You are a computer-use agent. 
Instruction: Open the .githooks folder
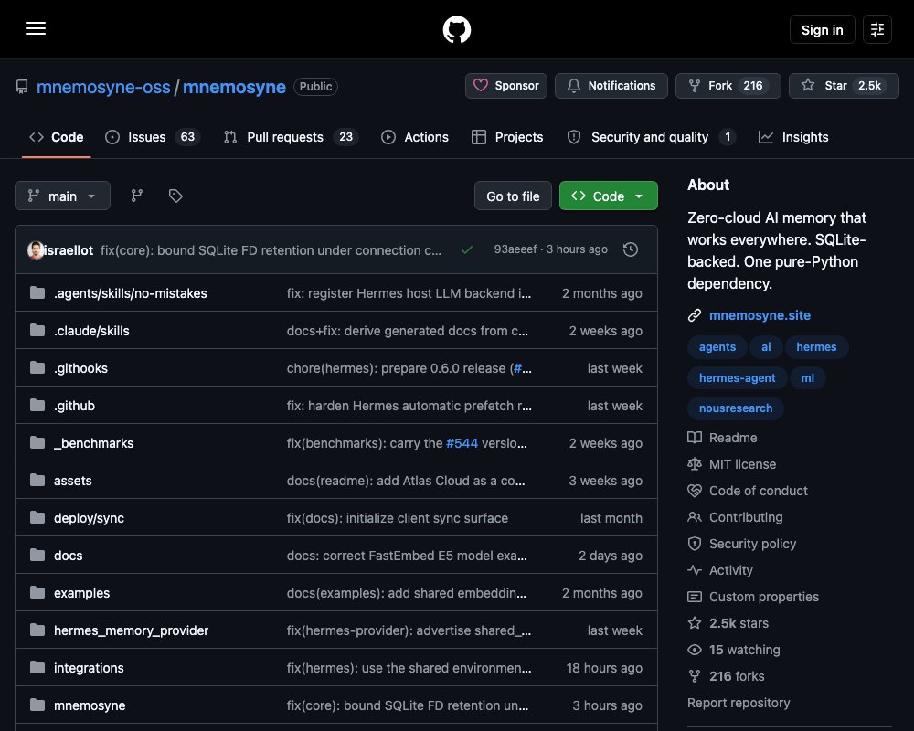80,368
